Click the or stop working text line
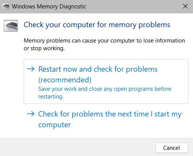193x156 pixels. click(x=44, y=48)
